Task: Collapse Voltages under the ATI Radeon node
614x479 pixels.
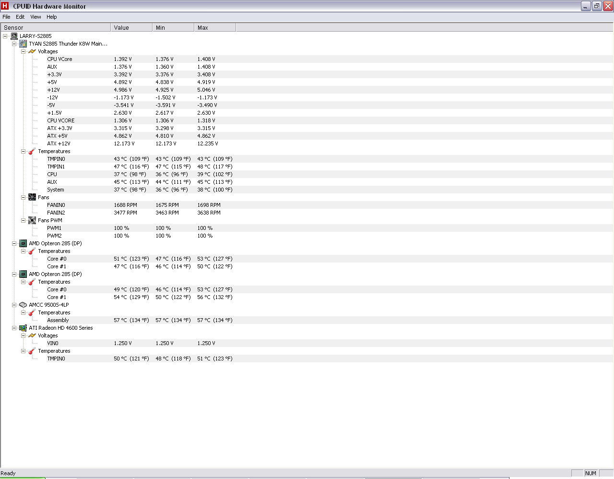Action: click(24, 335)
